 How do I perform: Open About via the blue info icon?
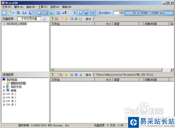click(x=80, y=13)
